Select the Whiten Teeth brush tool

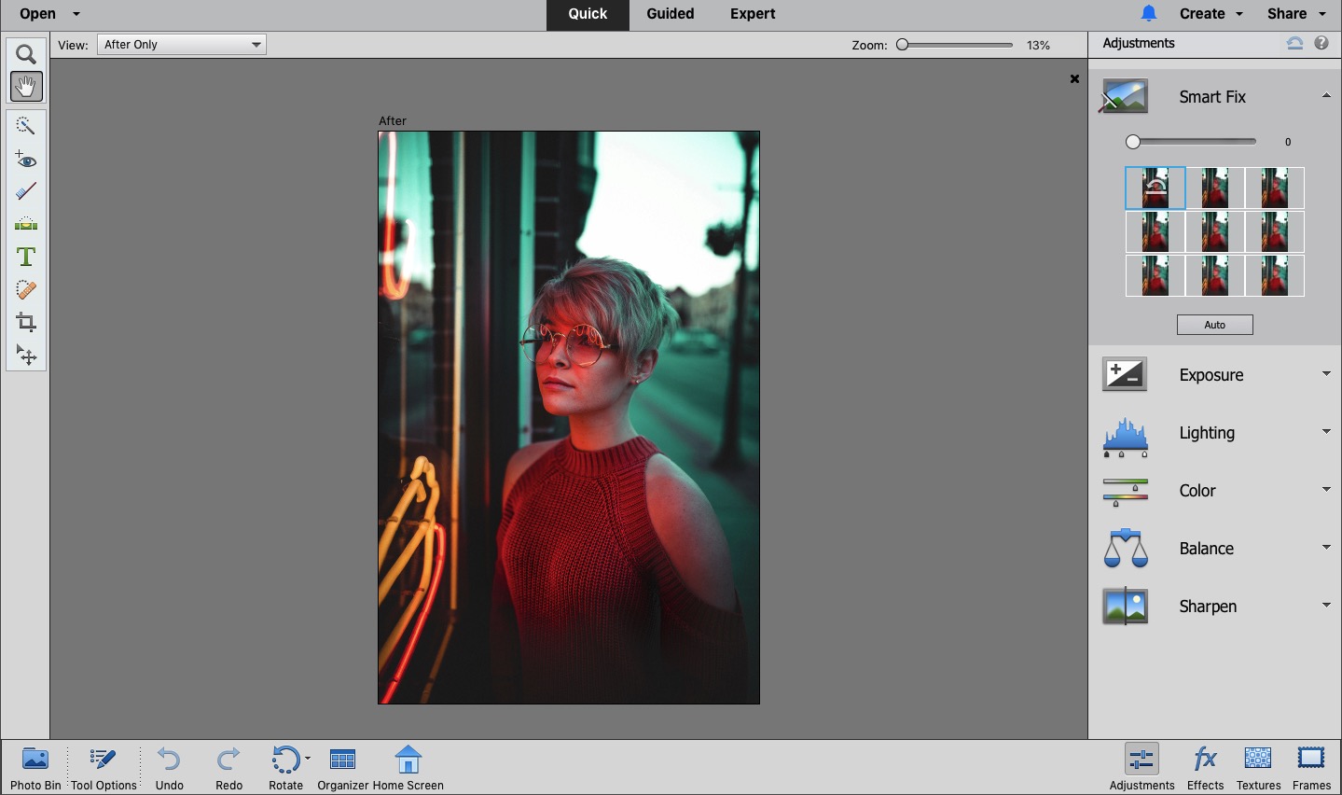26,191
